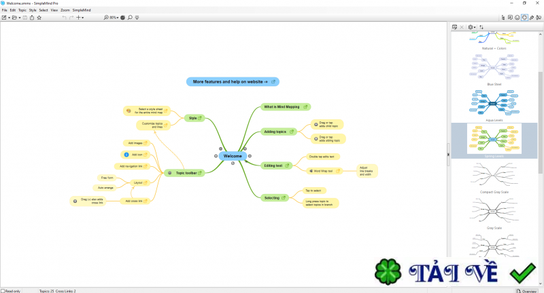This screenshot has width=544, height=293.
Task: Click the up-down sort arrows icon
Action: 481,27
